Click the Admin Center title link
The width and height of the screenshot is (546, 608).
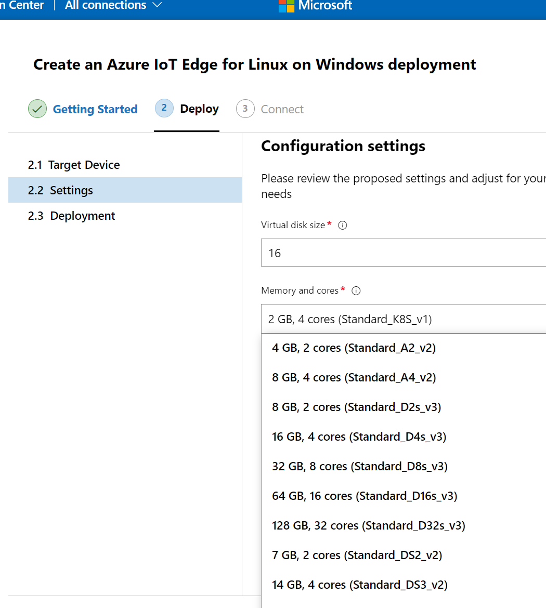point(22,5)
